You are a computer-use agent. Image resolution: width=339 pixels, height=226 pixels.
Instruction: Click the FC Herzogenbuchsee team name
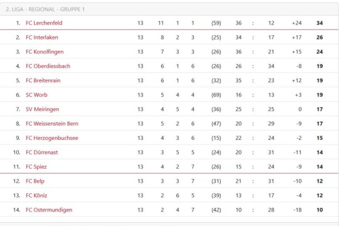pos(52,138)
